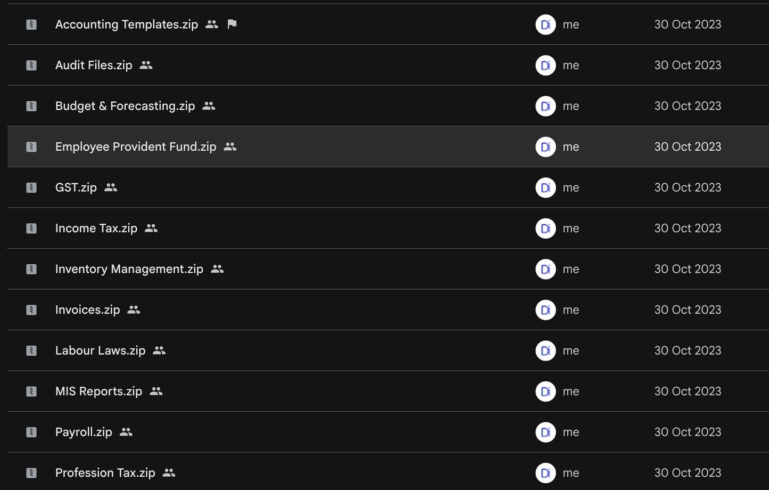Select GST.zip file name
Image resolution: width=769 pixels, height=490 pixels.
[76, 187]
